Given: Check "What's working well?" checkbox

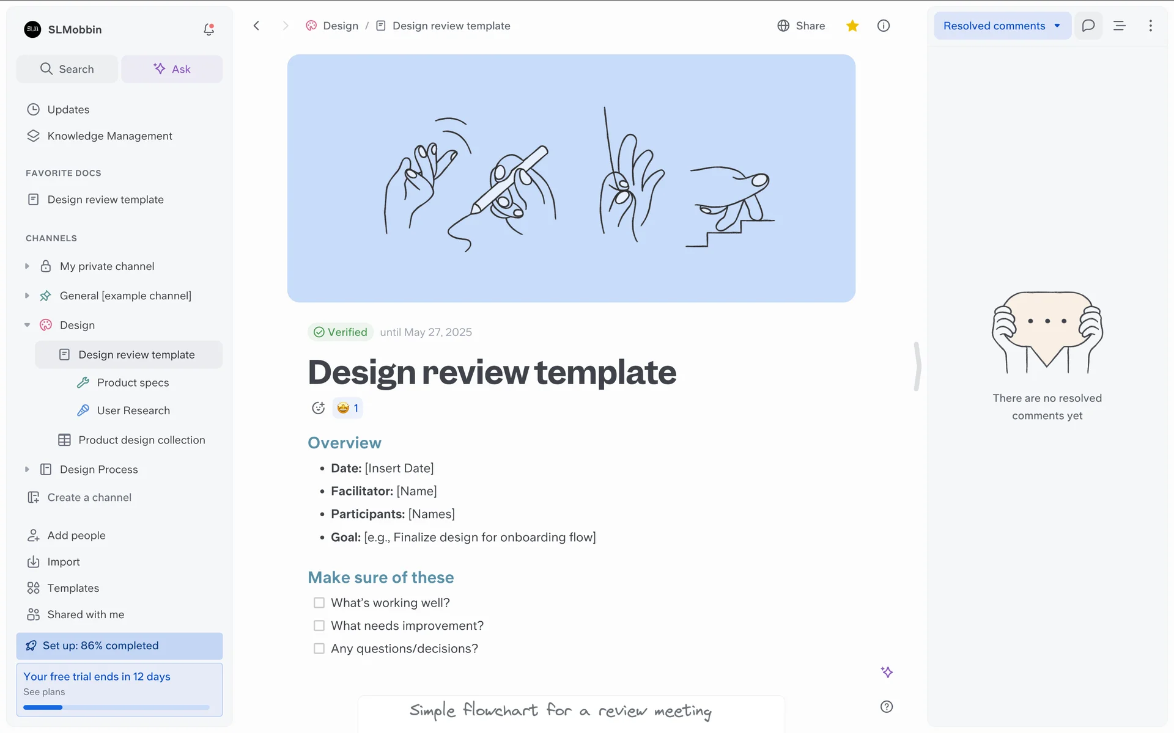Looking at the screenshot, I should pyautogui.click(x=319, y=603).
